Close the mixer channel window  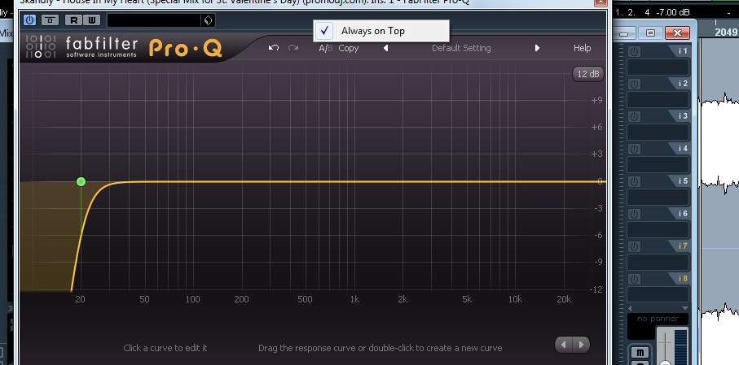pyautogui.click(x=677, y=33)
